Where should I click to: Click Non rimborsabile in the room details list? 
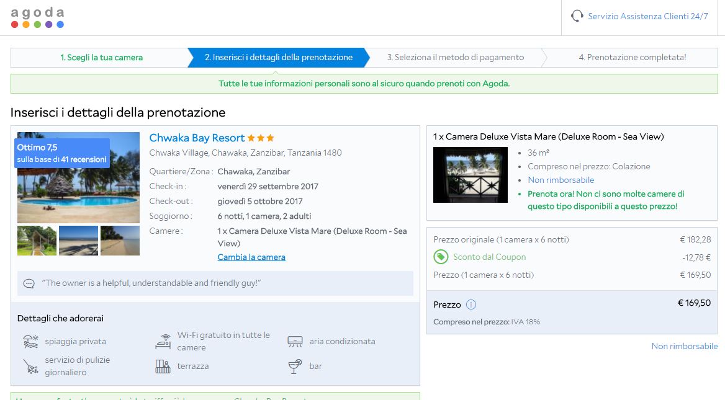click(x=561, y=180)
